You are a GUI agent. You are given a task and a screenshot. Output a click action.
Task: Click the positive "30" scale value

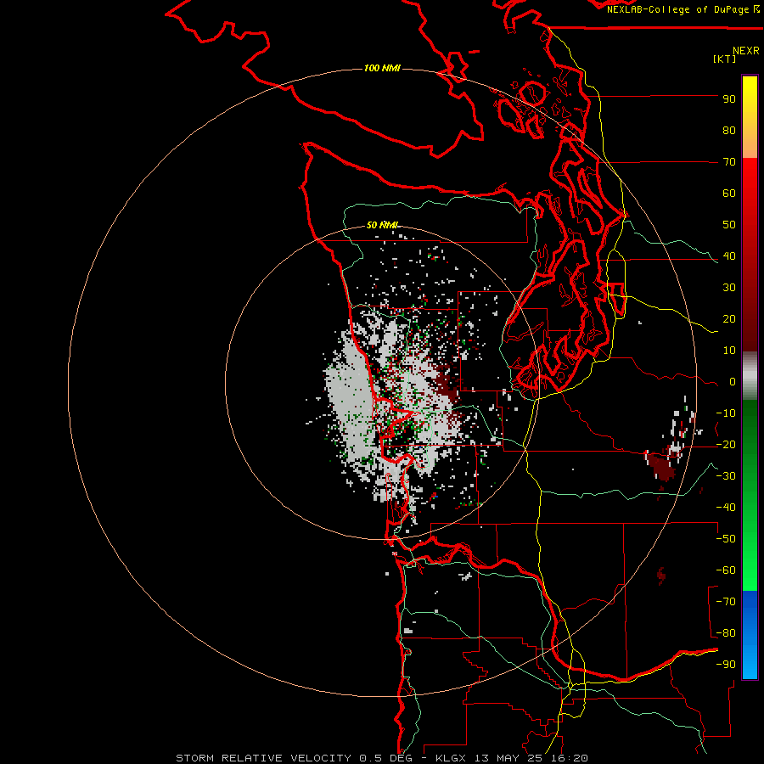(x=729, y=288)
